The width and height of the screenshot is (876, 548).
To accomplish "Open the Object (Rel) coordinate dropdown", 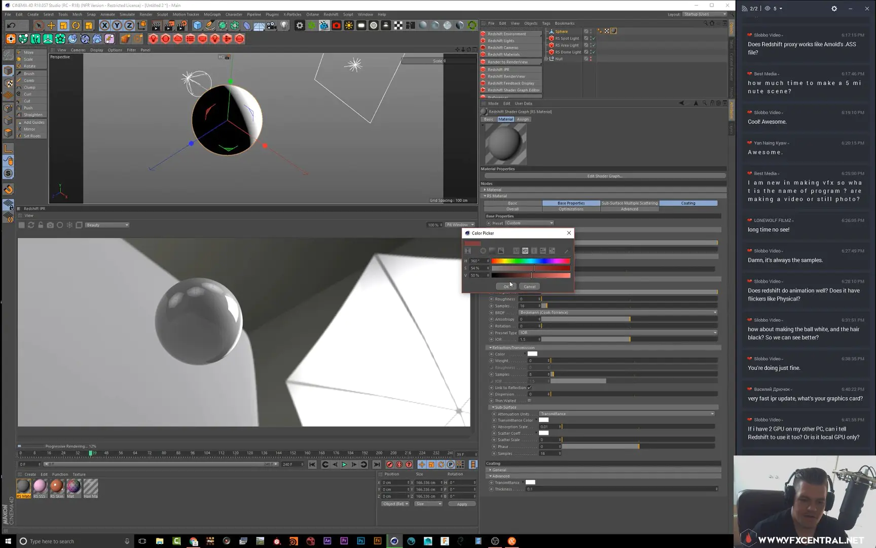I will point(396,504).
